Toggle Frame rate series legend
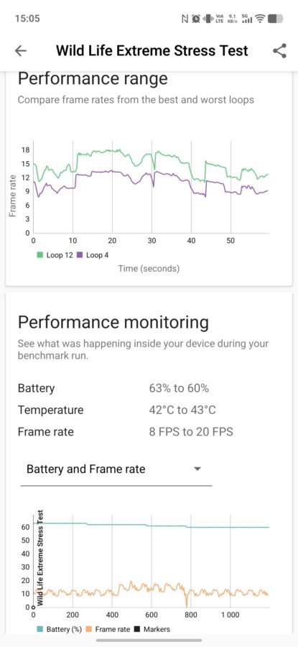Screen dimensions: 298x647 [108, 629]
